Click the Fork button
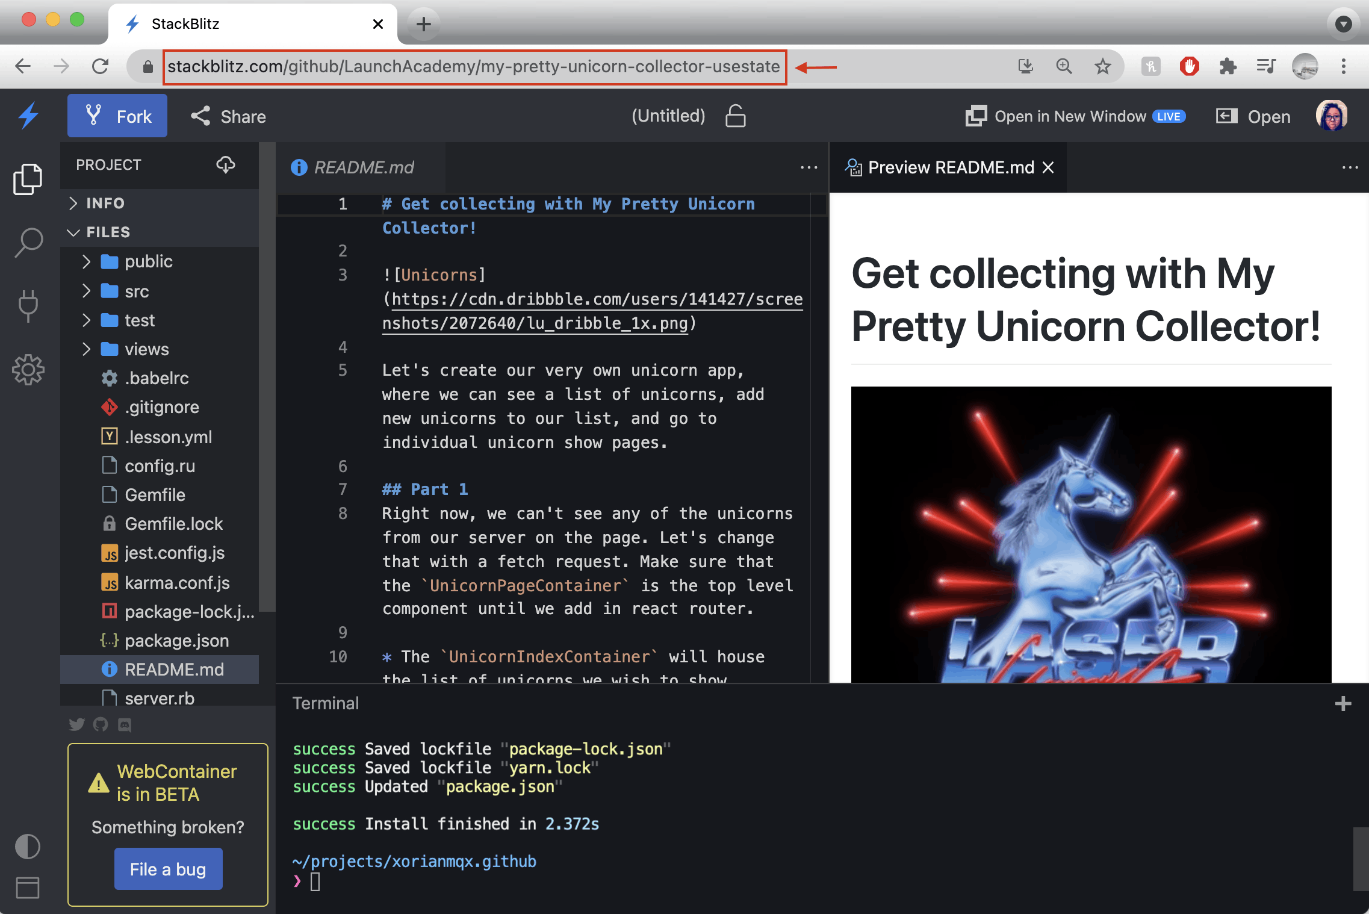 (117, 116)
